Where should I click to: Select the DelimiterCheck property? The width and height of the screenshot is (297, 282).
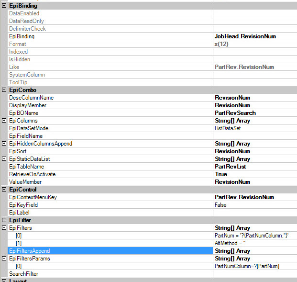click(x=110, y=29)
